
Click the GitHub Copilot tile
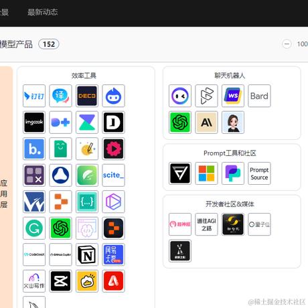pos(60,254)
